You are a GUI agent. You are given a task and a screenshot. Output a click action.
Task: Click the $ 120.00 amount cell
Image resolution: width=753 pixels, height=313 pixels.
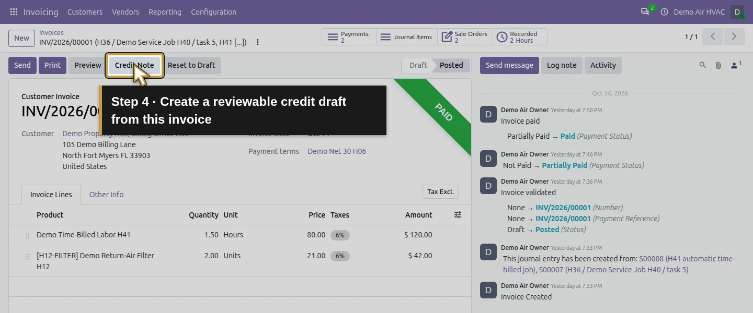(418, 235)
